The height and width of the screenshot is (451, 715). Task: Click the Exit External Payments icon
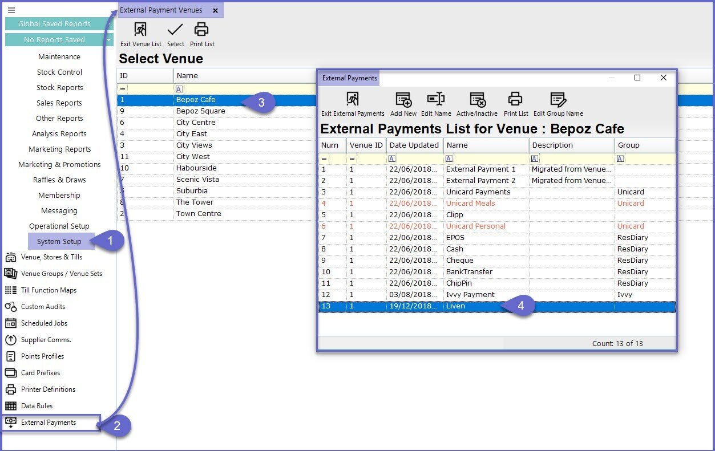pyautogui.click(x=353, y=100)
